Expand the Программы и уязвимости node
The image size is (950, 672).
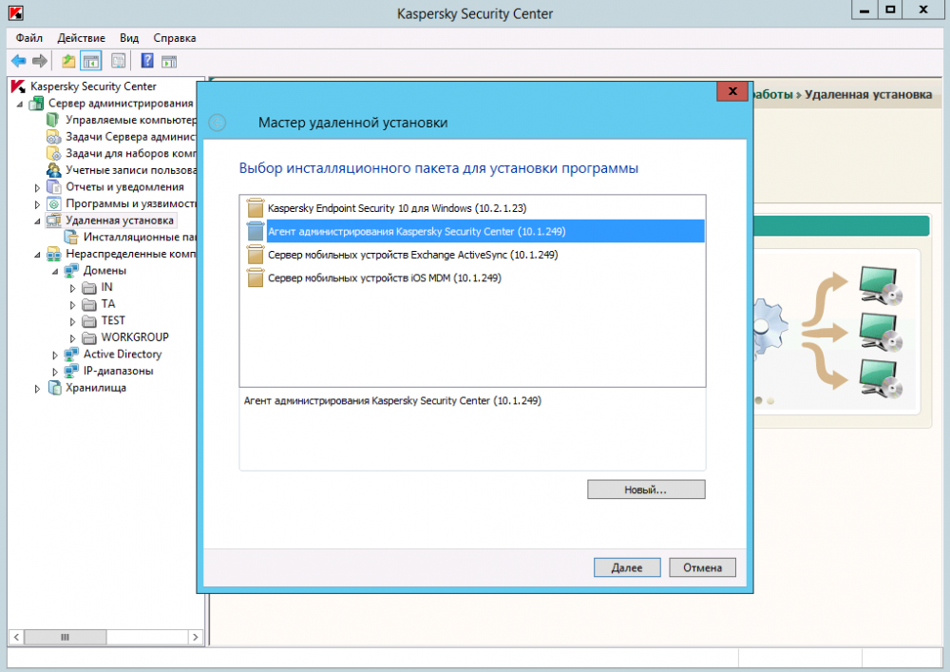37,204
